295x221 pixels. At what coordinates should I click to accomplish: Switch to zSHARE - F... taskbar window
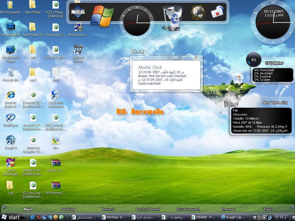coord(203,217)
